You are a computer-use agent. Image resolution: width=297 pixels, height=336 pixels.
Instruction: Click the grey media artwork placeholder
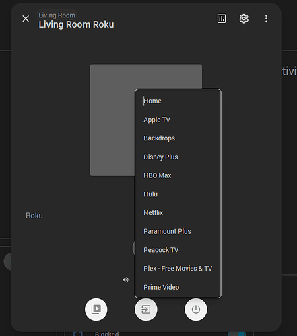pos(112,120)
